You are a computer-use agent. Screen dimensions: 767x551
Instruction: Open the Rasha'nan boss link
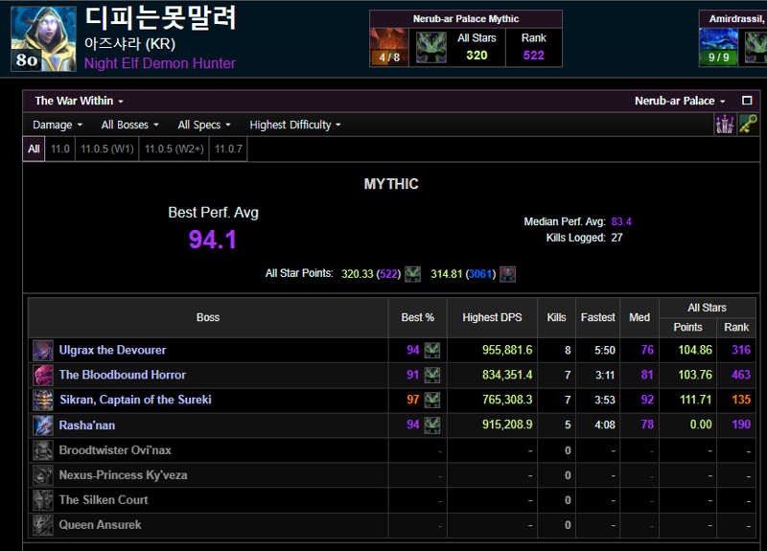[87, 425]
